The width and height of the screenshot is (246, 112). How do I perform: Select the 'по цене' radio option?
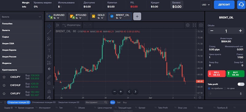pyautogui.click(x=225, y=88)
